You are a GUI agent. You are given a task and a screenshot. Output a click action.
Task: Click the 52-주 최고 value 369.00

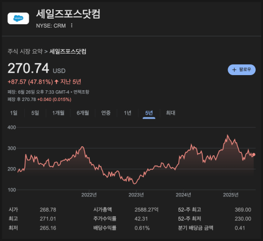click(x=243, y=210)
